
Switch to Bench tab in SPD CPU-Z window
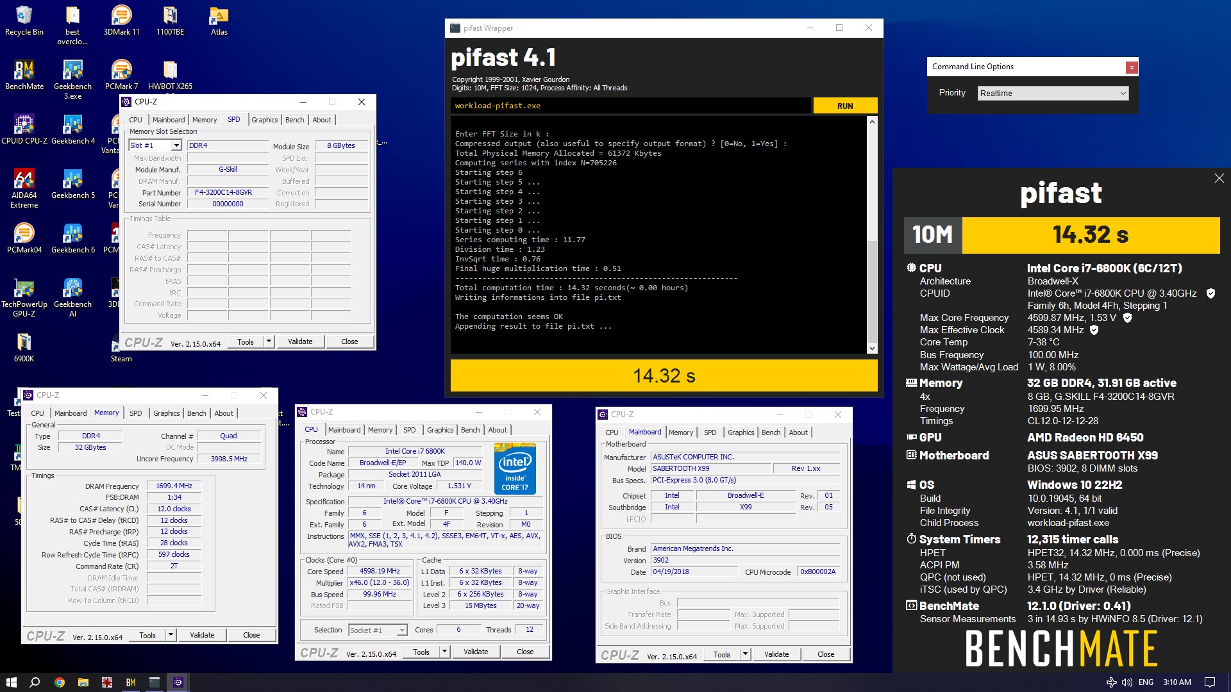(x=294, y=120)
